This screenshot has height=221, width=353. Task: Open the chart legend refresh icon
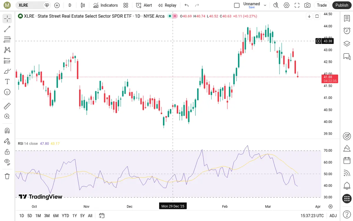tap(317, 16)
